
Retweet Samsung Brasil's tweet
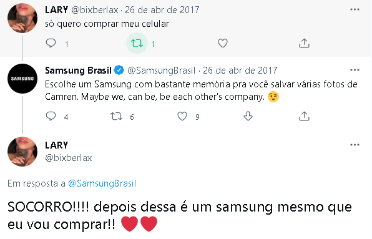tap(116, 116)
